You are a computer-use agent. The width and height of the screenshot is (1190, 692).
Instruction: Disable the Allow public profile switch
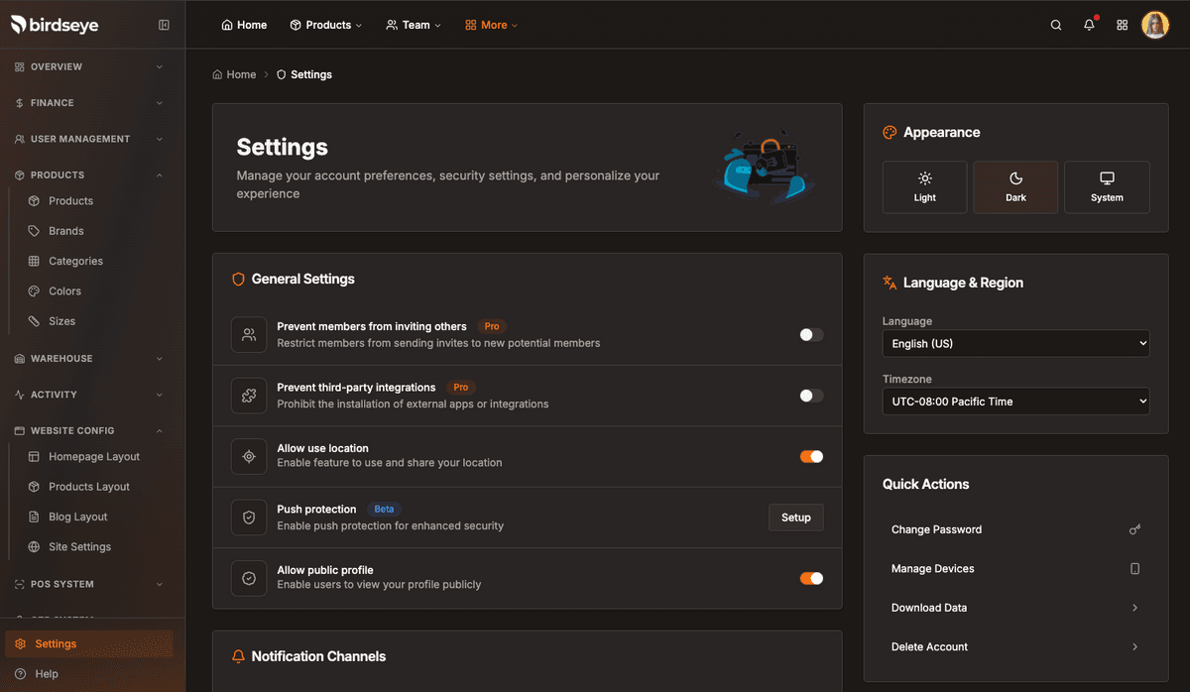pyautogui.click(x=811, y=579)
